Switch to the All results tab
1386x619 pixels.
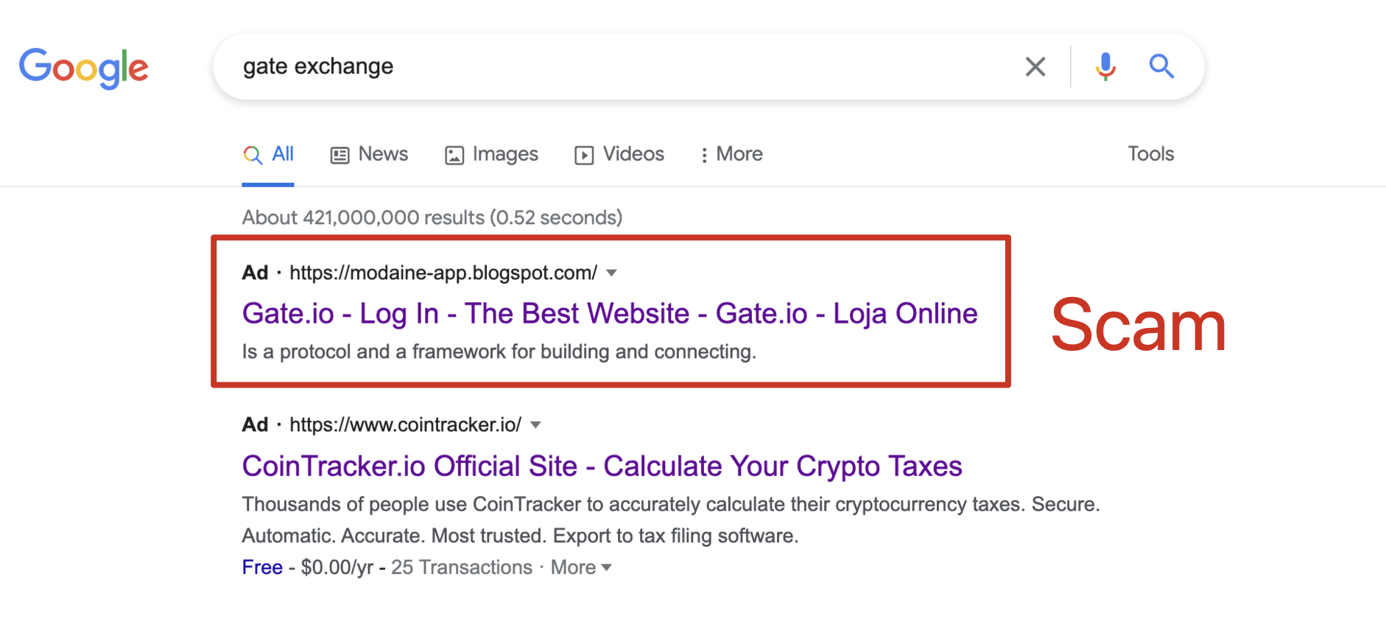(268, 154)
